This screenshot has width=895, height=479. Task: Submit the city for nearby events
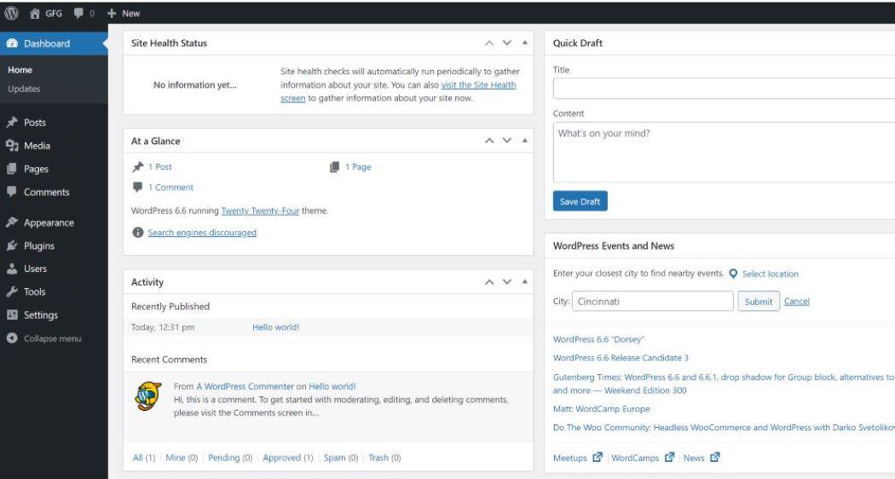coord(759,302)
